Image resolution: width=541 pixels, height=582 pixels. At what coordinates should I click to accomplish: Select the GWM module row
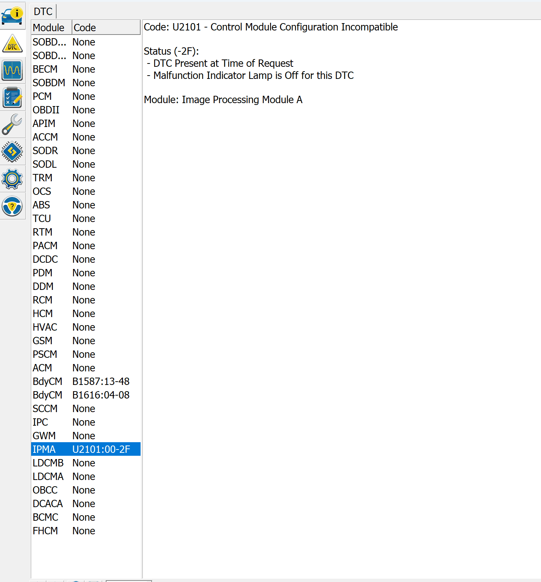click(86, 436)
